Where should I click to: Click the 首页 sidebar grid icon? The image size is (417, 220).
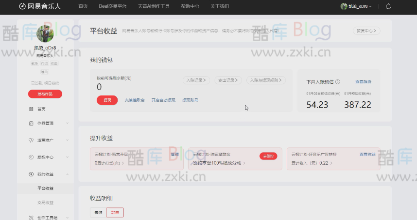pos(31,109)
